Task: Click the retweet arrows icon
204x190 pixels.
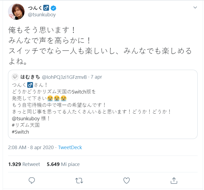Action: pyautogui.click(x=79, y=180)
